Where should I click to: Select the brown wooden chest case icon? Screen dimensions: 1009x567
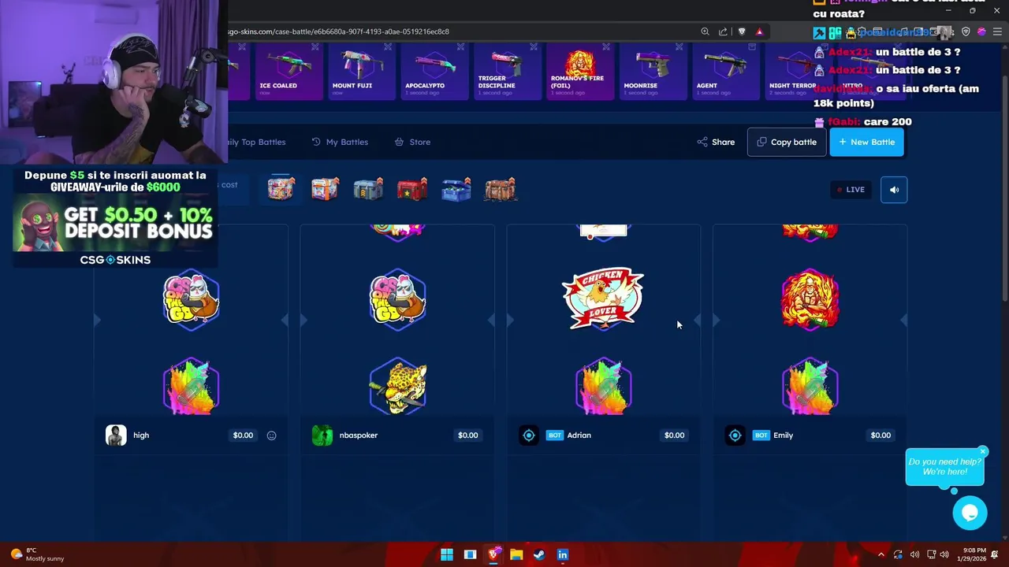(501, 189)
